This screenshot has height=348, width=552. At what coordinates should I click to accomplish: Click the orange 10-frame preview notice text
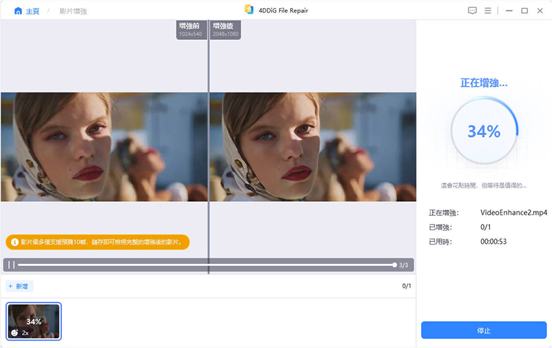(x=101, y=242)
